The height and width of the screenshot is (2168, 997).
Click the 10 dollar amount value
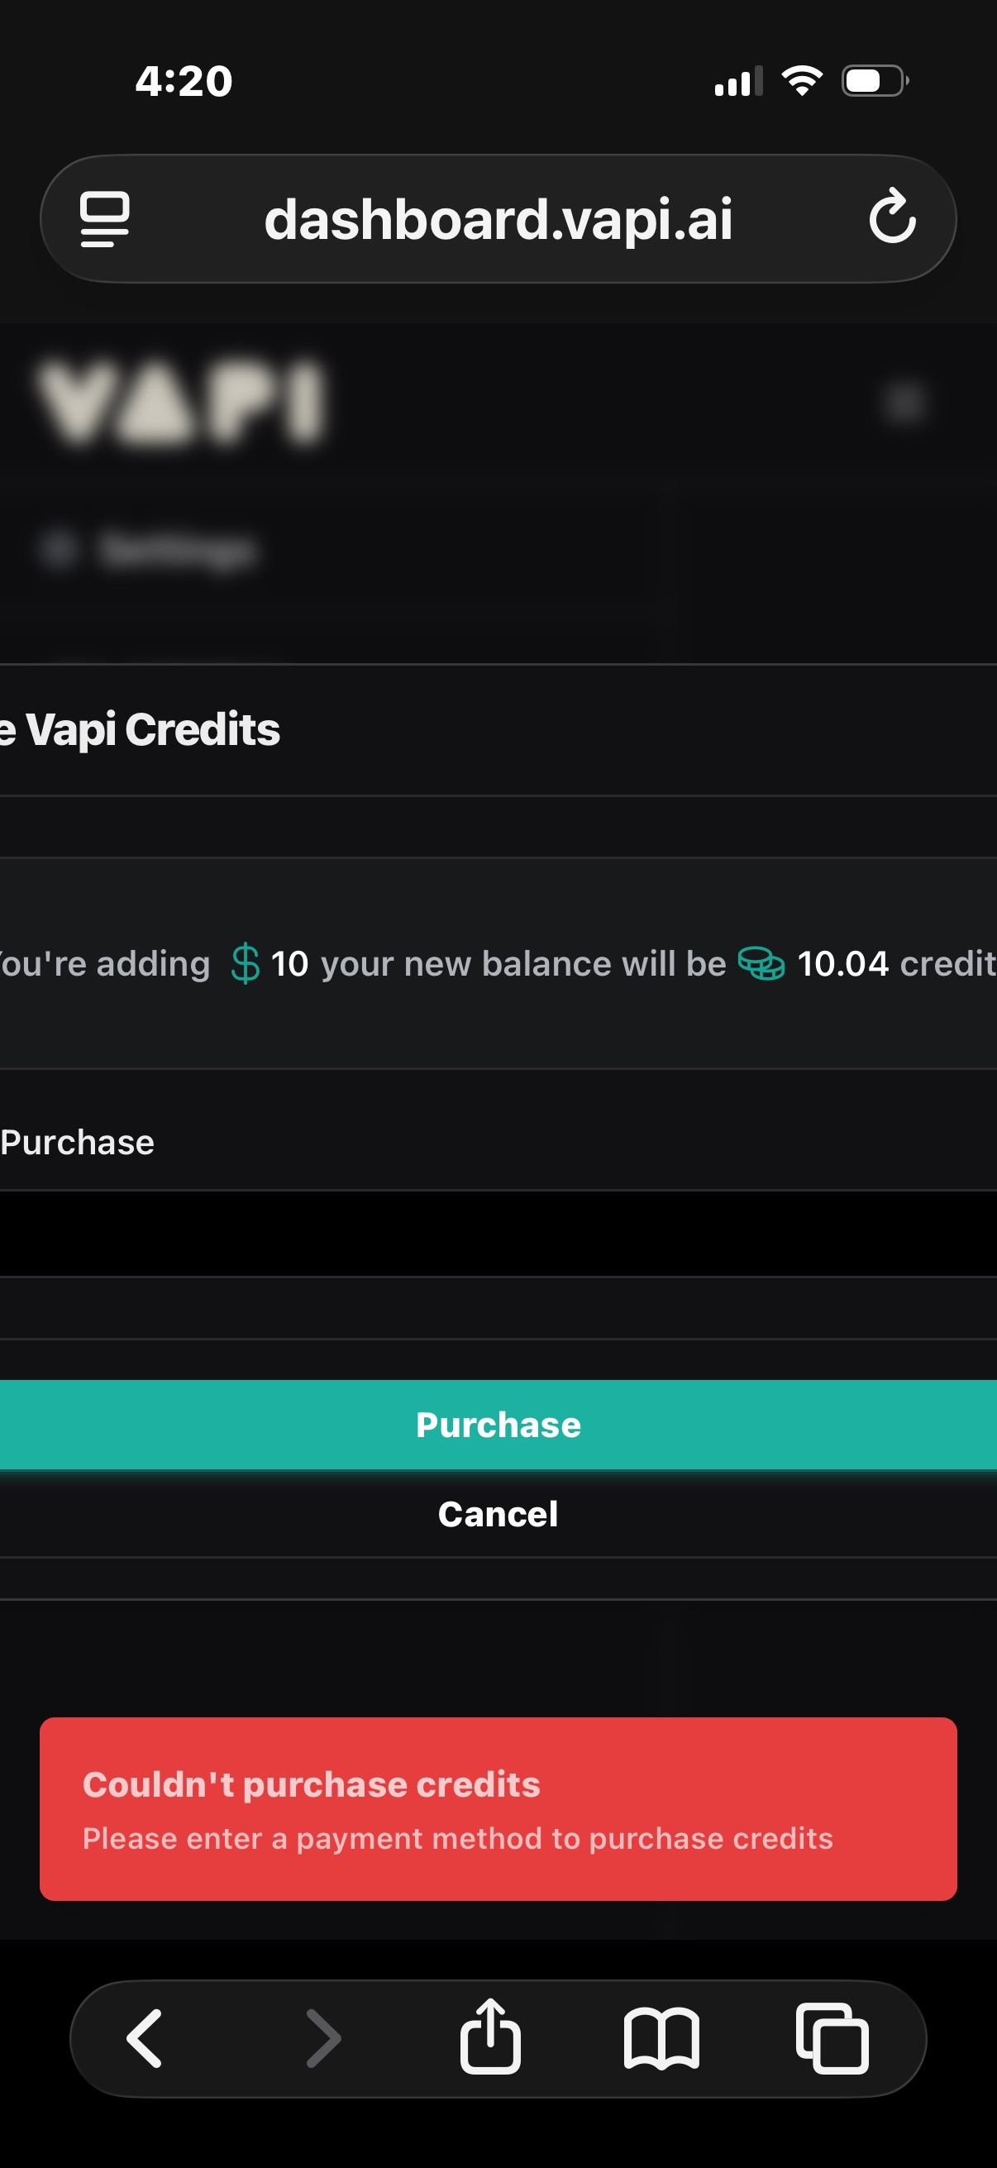[289, 963]
